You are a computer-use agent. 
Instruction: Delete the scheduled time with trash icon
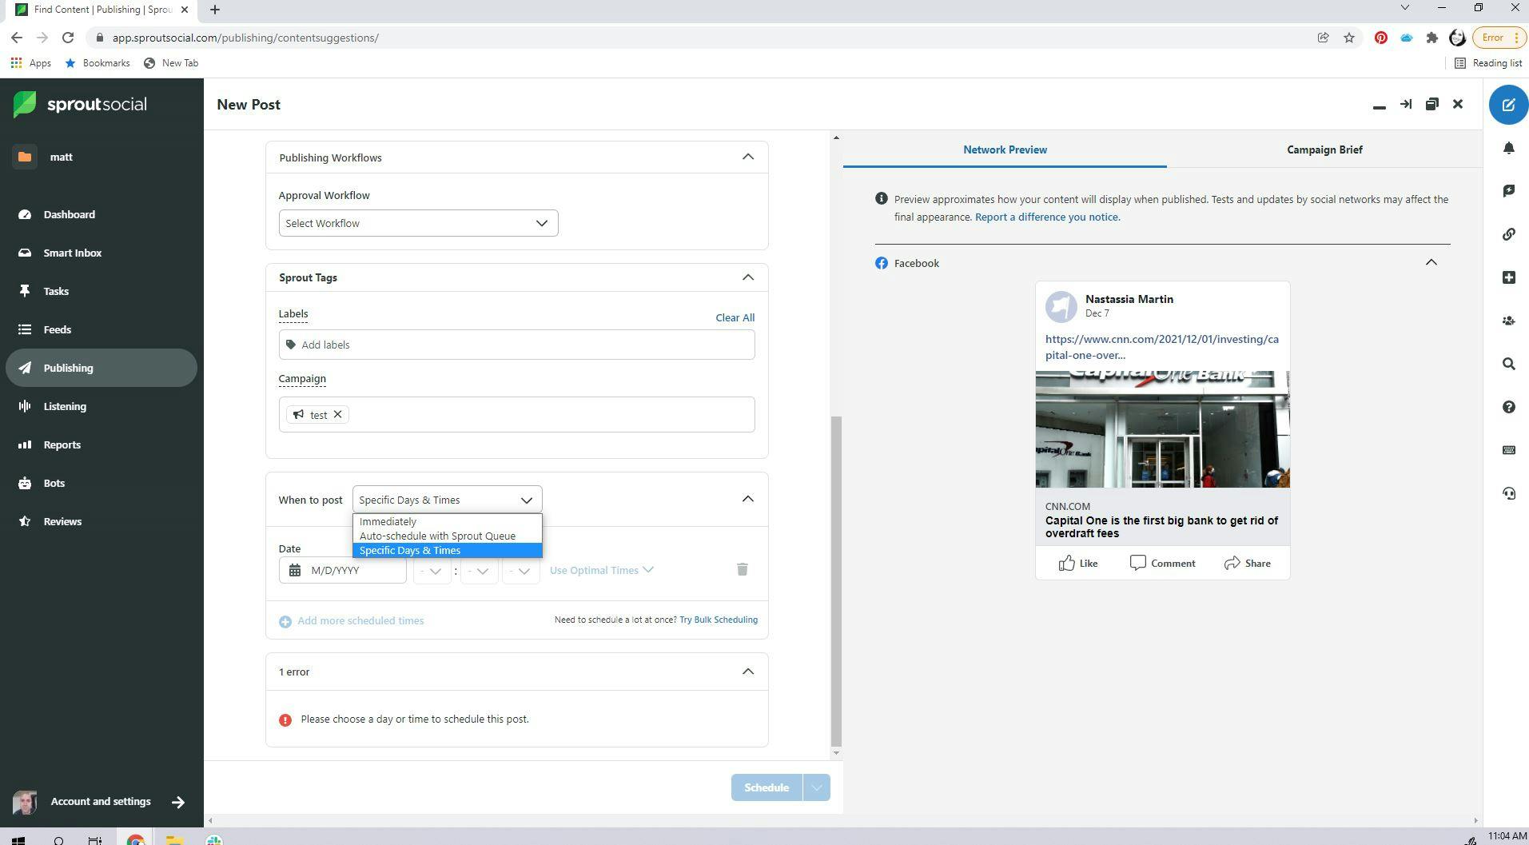click(742, 569)
